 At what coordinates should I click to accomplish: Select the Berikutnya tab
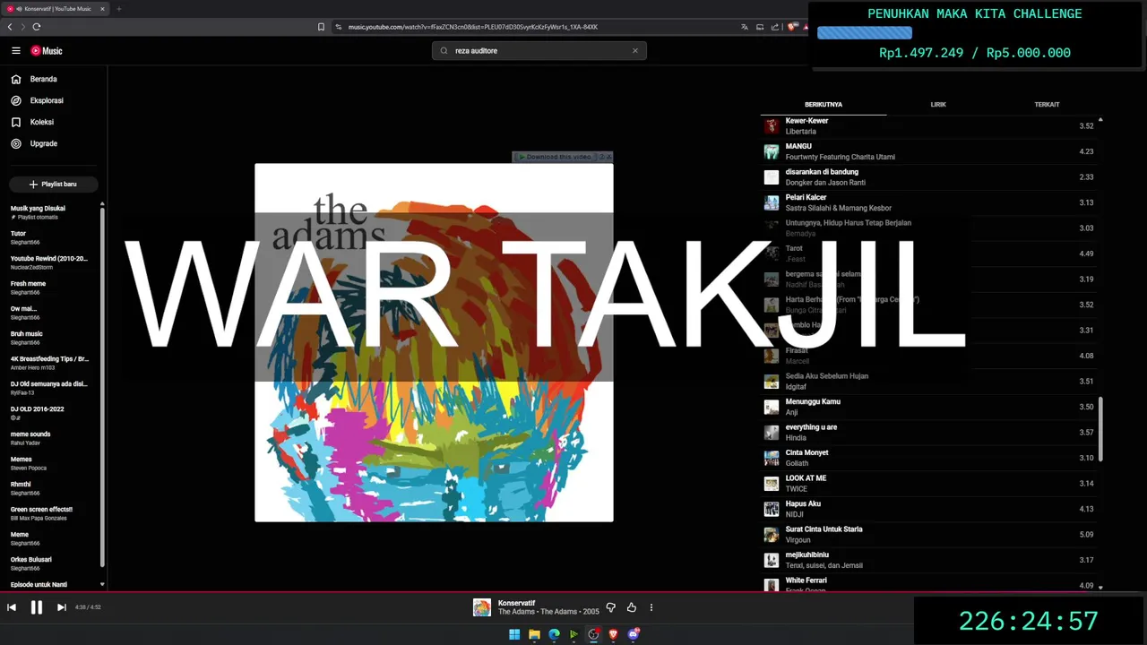coord(824,105)
